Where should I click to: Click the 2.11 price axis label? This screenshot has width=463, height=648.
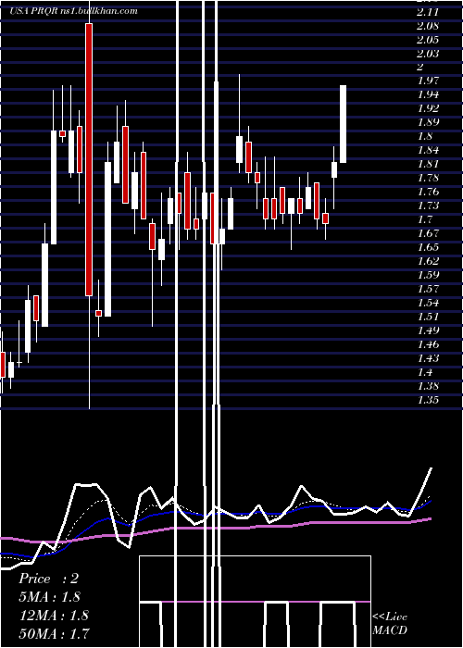point(428,12)
